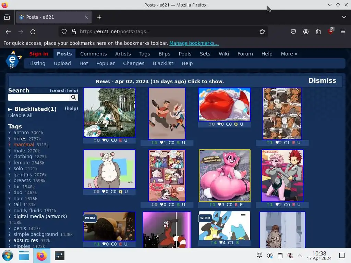Open the Wiki navigation item
The image size is (351, 263).
[x=223, y=54]
